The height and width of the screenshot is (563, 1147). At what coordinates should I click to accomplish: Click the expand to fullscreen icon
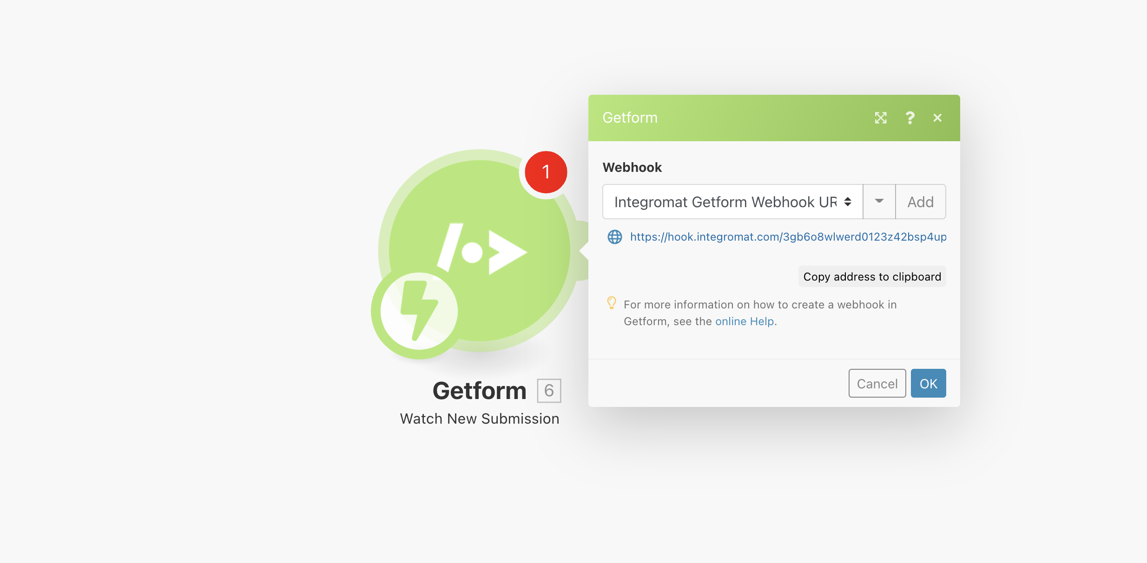coord(882,118)
